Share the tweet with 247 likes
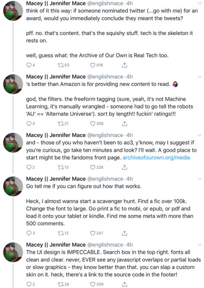The height and width of the screenshot is (288, 204). (x=124, y=233)
